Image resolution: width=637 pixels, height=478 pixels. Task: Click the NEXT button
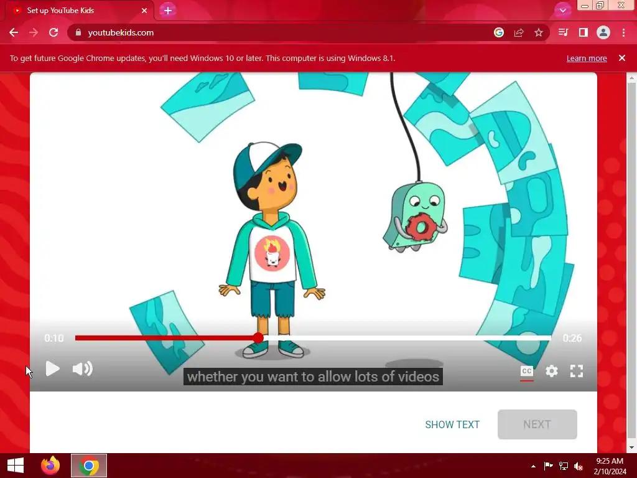coord(537,424)
